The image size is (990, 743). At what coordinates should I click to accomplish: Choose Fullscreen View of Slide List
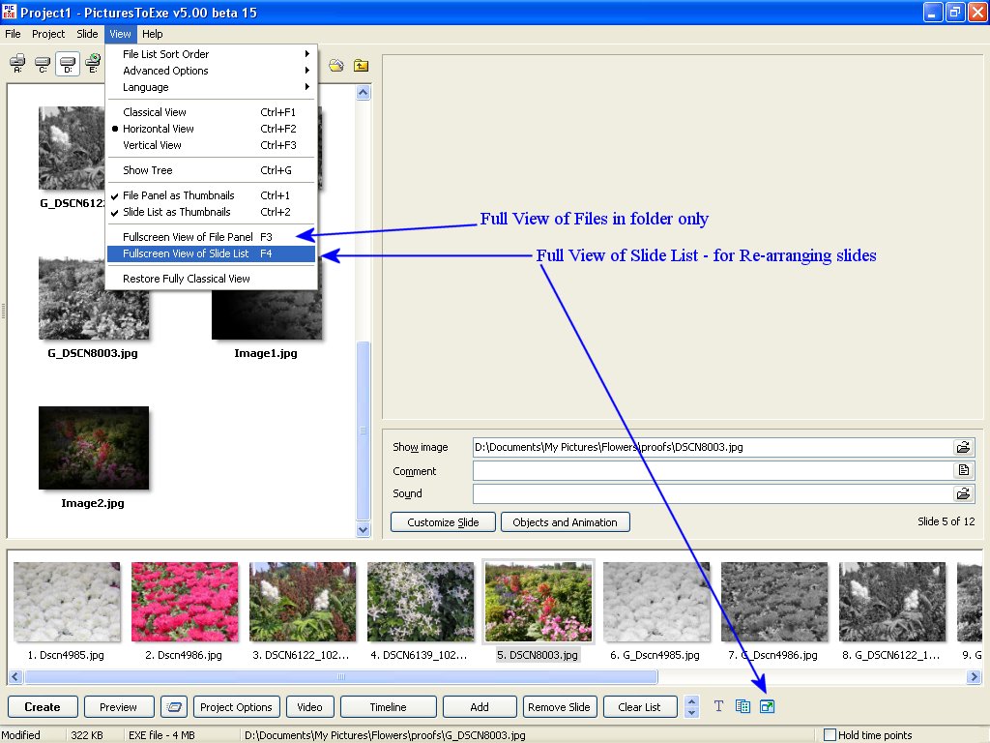211,253
